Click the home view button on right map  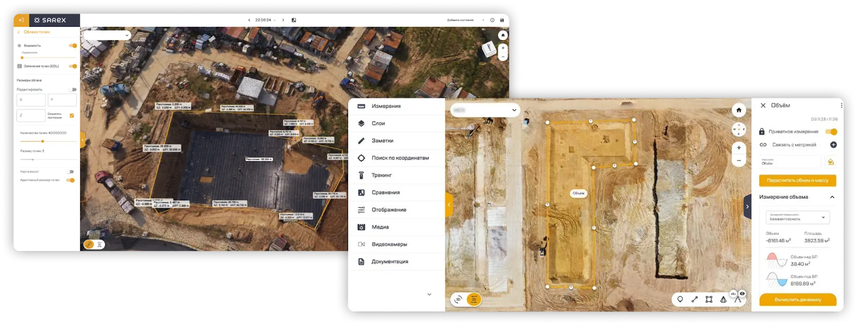(739, 110)
